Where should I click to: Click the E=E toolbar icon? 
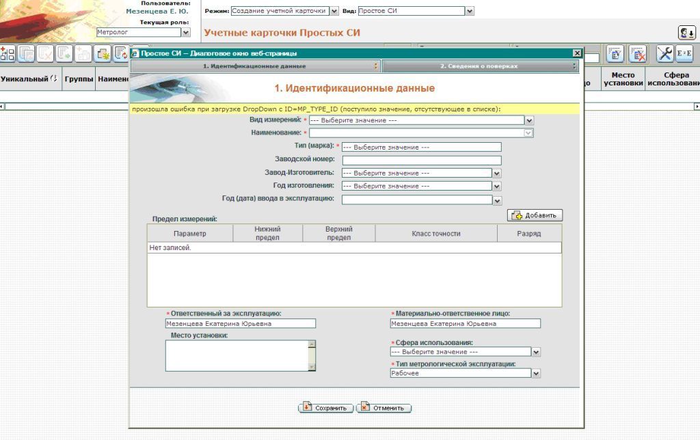(x=684, y=54)
